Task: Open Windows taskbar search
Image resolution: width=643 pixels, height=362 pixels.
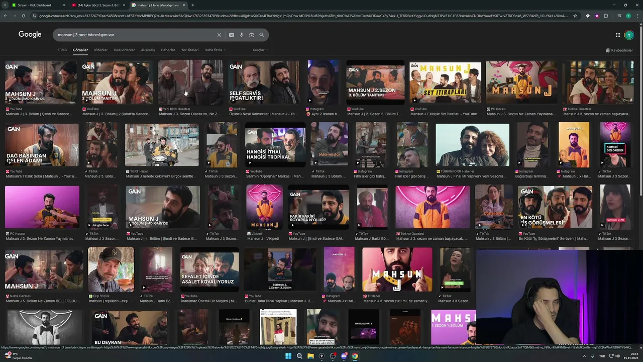Action: pyautogui.click(x=299, y=356)
